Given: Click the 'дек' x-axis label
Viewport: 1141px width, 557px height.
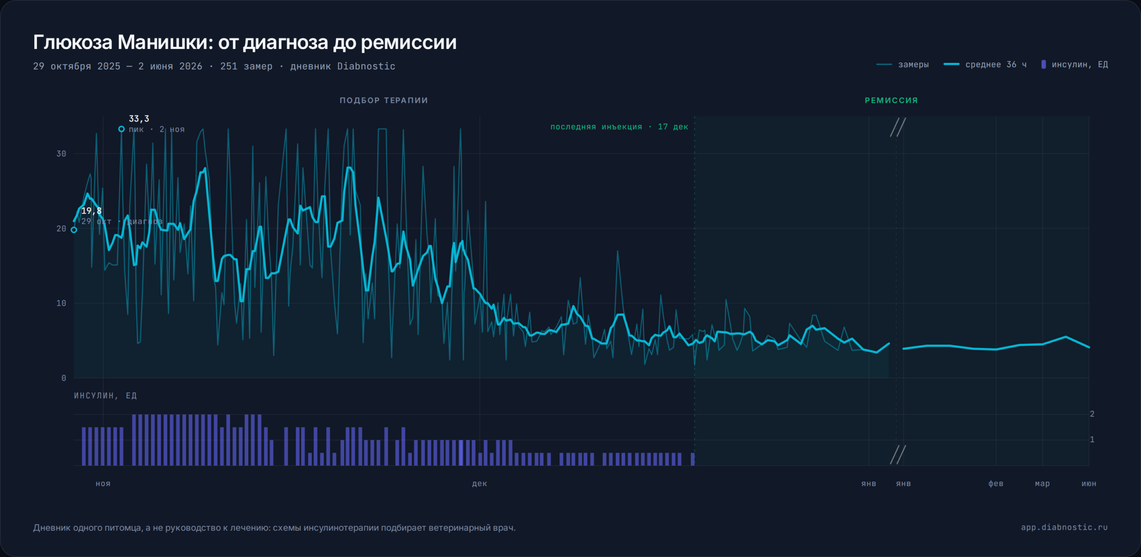Looking at the screenshot, I should pos(480,484).
